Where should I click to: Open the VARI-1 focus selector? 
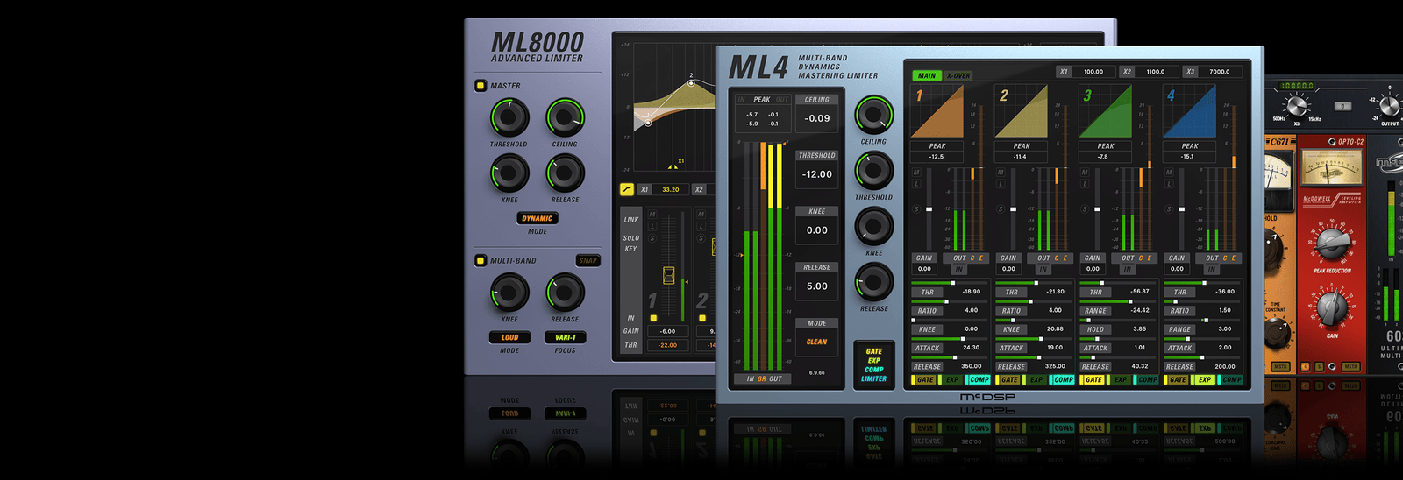tap(565, 337)
